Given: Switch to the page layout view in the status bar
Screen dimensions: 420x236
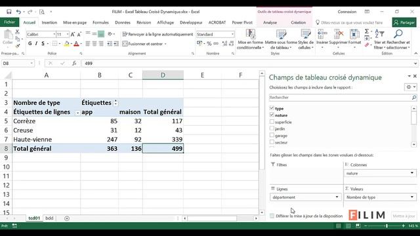Looking at the screenshot, I should [348, 226].
